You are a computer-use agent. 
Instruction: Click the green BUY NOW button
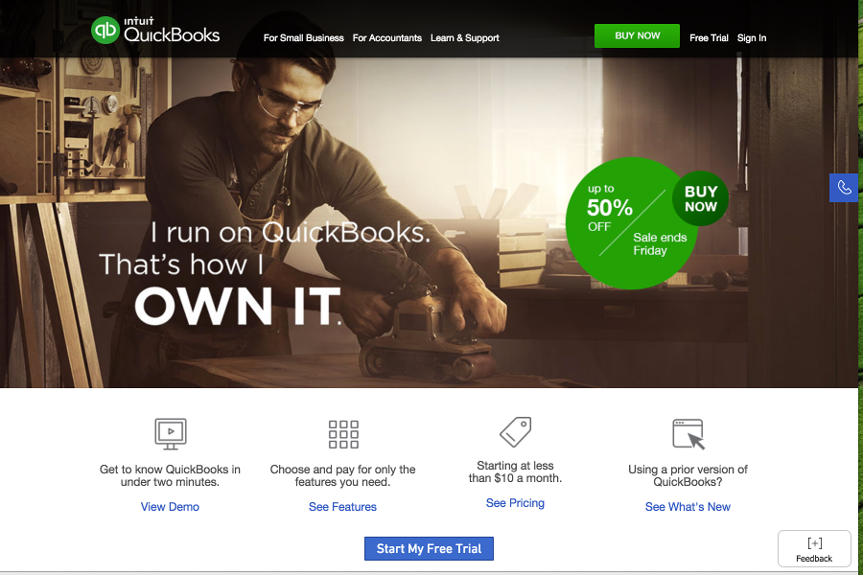click(637, 35)
